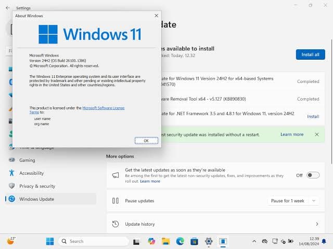Click the notification bell icon
Screen dimensions: 333x249
pos(324,241)
